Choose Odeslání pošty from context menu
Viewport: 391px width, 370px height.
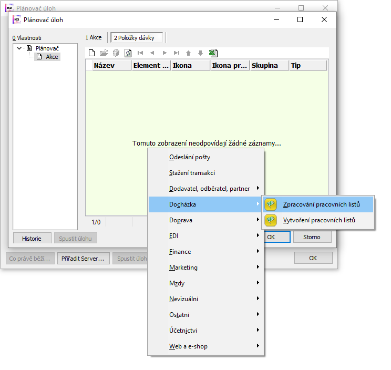point(205,157)
